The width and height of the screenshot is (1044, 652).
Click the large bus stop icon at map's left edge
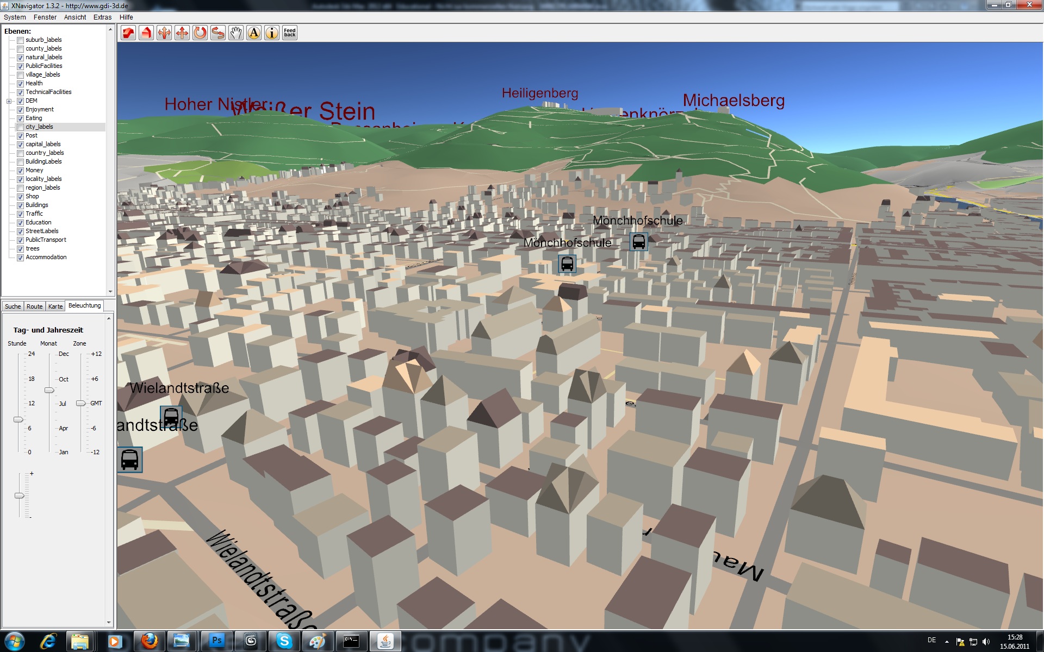click(129, 460)
